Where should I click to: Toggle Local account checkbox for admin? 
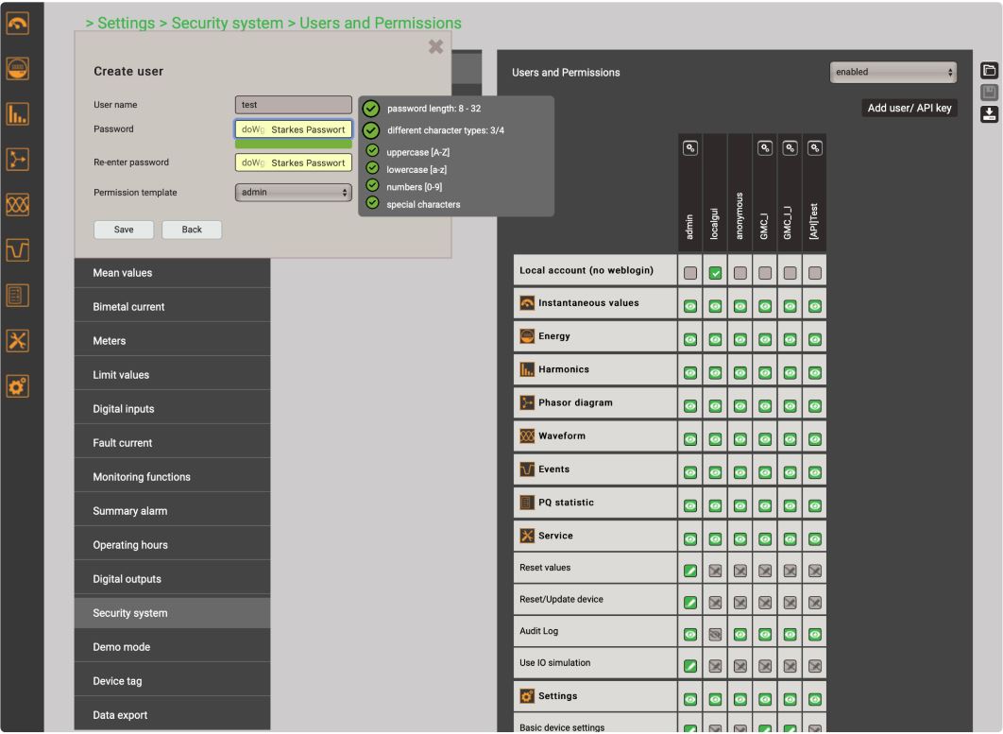click(690, 273)
